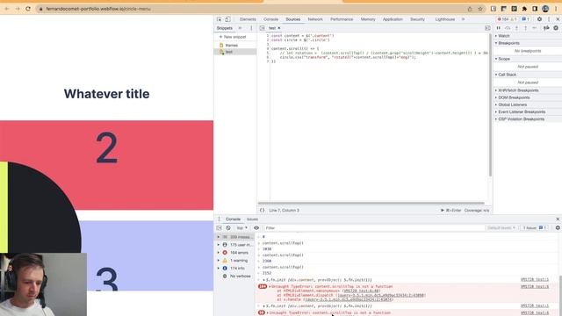The width and height of the screenshot is (562, 316).
Task: Open the drawer three-dot menu
Action: 219,219
